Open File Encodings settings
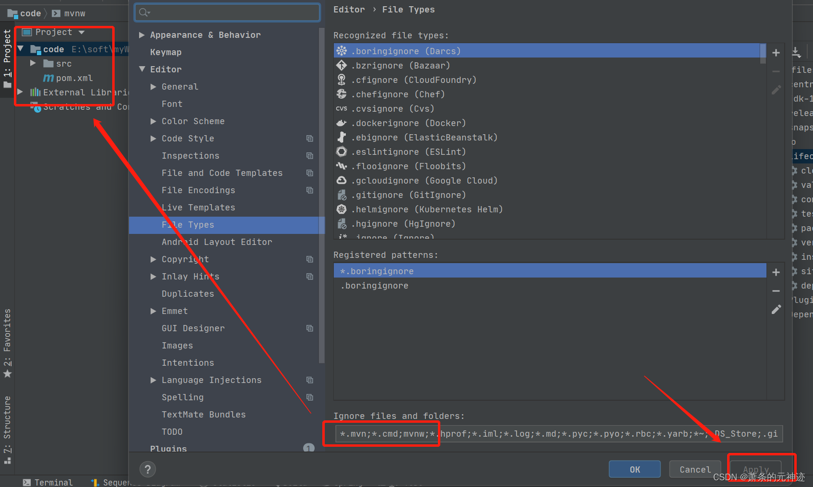The width and height of the screenshot is (813, 487). tap(198, 190)
